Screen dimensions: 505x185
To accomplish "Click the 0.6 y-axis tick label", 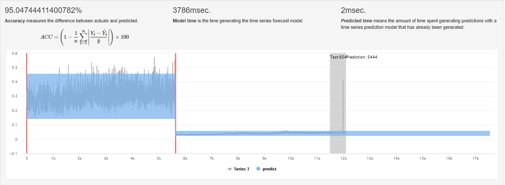I will 14,53.
